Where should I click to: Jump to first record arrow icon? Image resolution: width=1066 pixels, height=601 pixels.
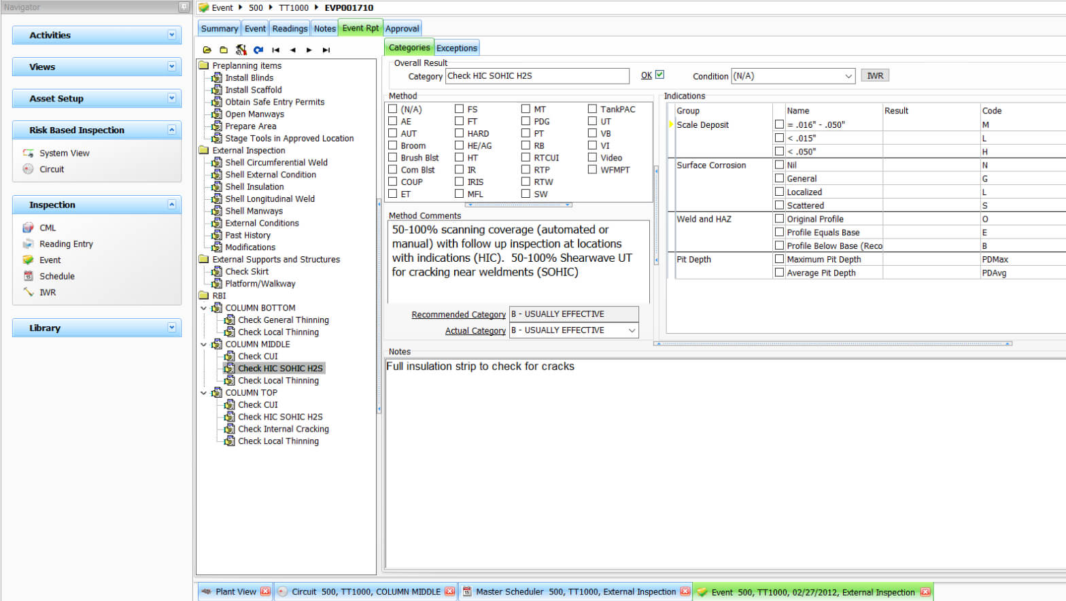point(275,50)
